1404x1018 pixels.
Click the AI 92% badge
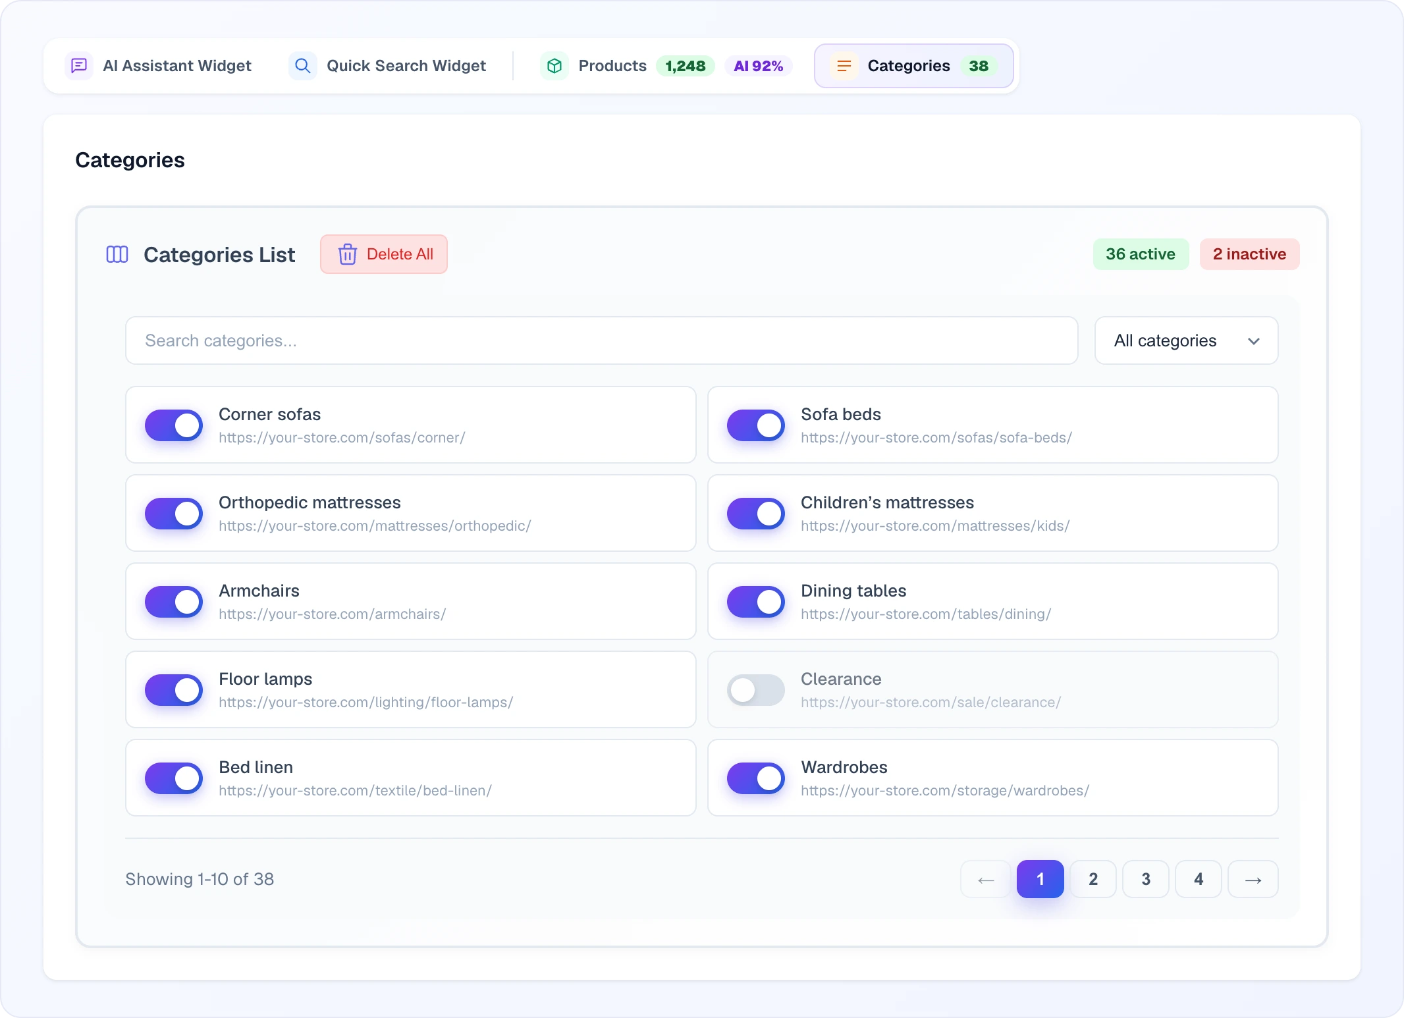[759, 66]
